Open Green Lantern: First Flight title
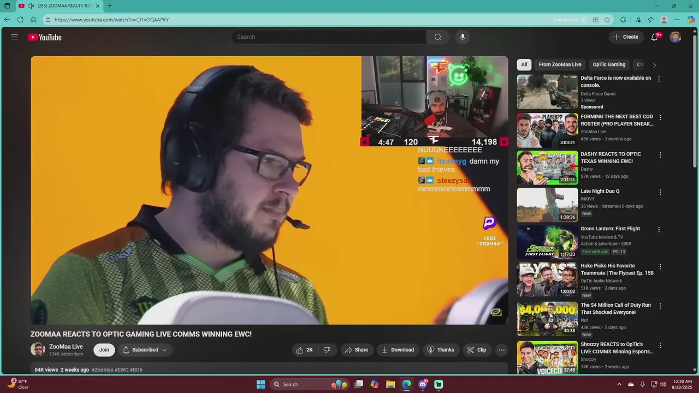699x393 pixels. coord(610,229)
